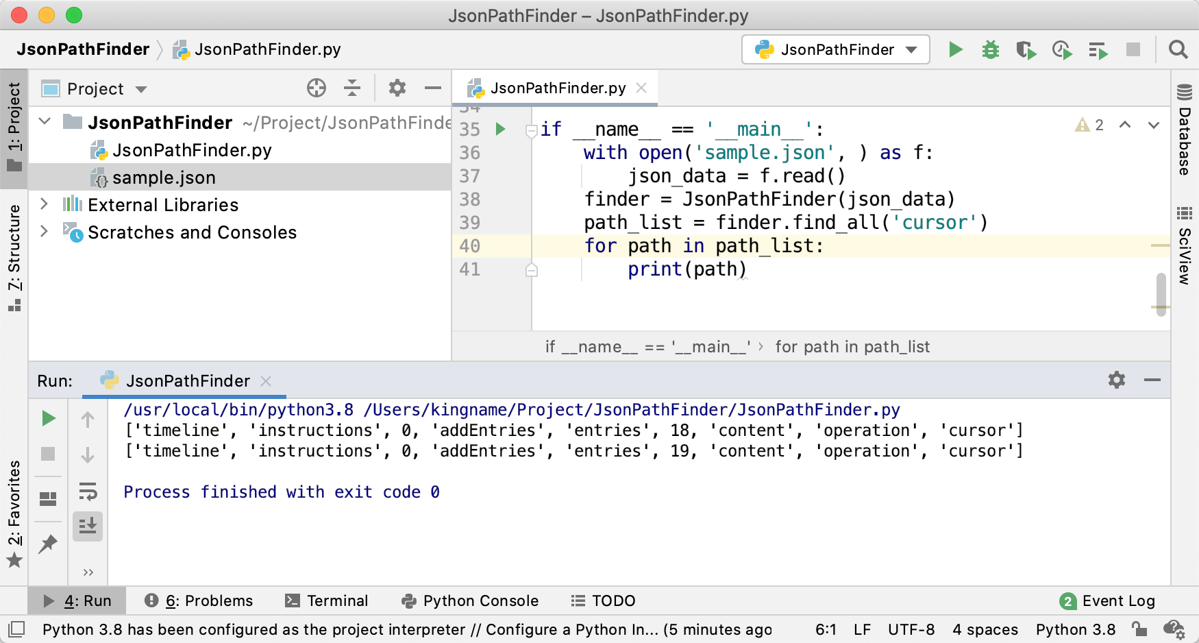
Task: Open Search Everywhere magnifier icon
Action: coord(1178,50)
